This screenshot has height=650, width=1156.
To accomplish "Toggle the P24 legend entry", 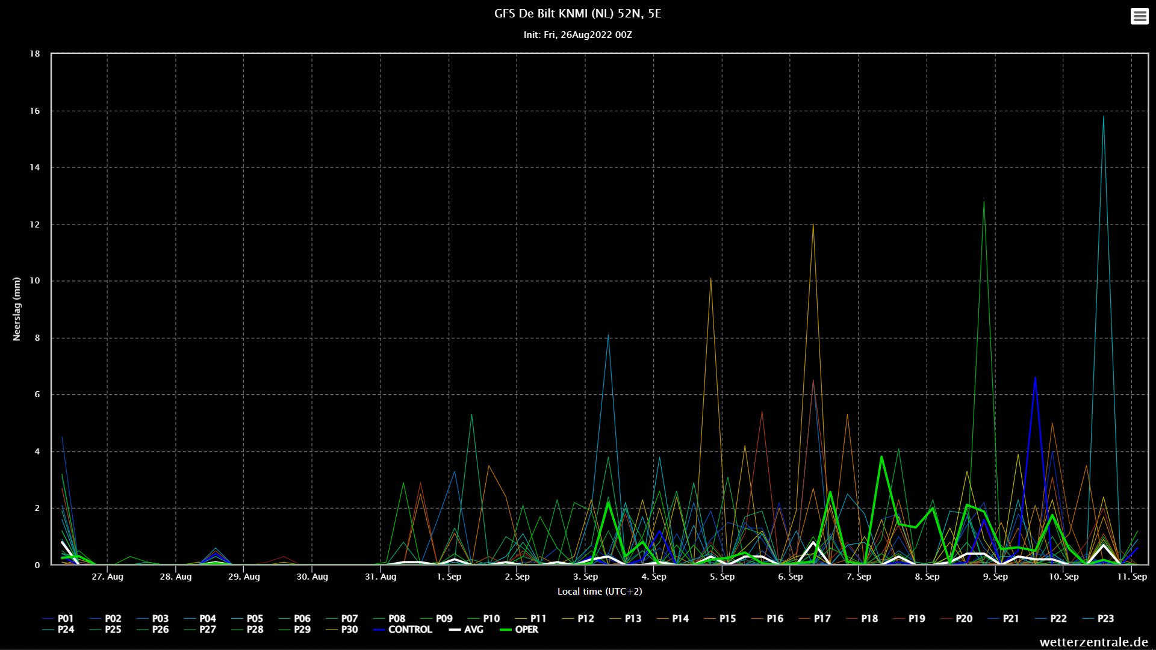I will pos(58,630).
